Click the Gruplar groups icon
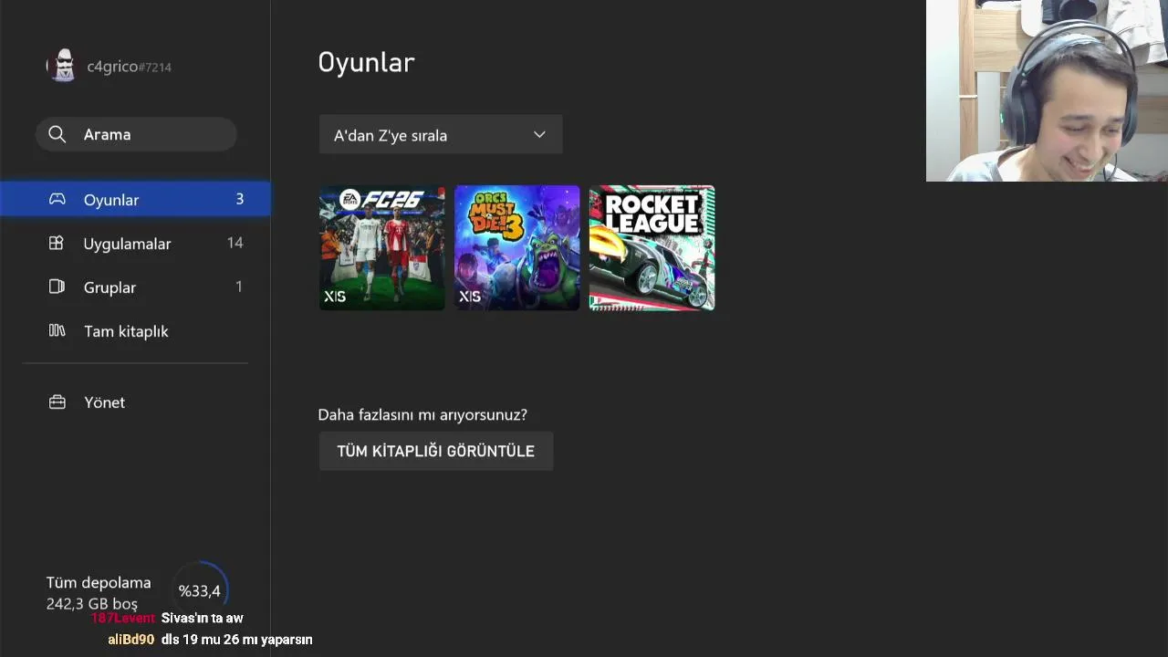Screen dimensions: 1168x657 tap(57, 287)
